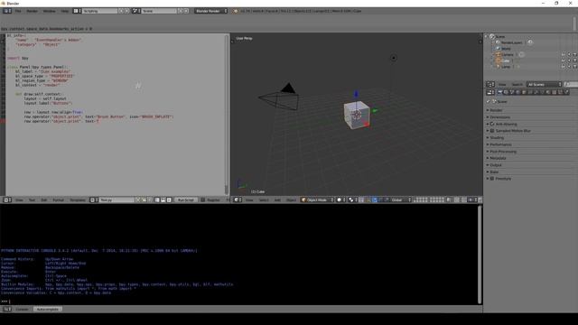Select the Material properties tab icon

click(548, 92)
